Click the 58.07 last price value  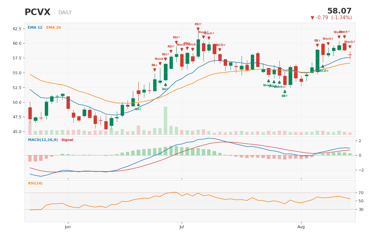(x=340, y=11)
